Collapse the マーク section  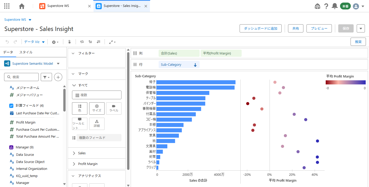coord(73,74)
